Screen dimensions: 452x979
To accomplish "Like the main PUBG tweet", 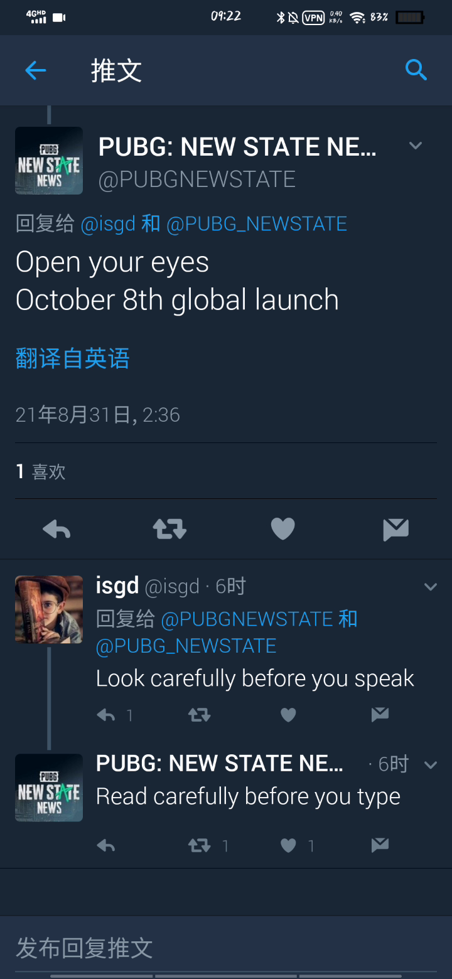I will point(282,530).
